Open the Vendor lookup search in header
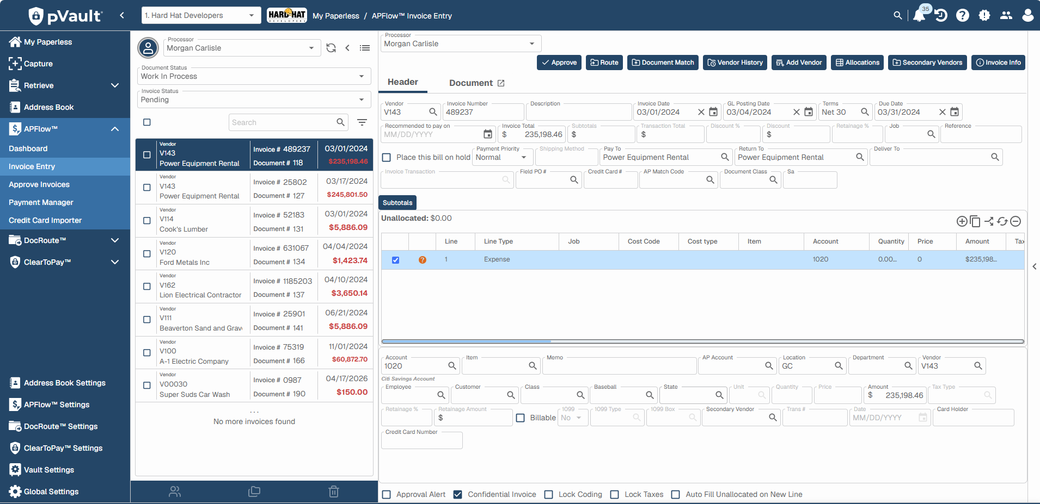The height and width of the screenshot is (504, 1040). [433, 112]
